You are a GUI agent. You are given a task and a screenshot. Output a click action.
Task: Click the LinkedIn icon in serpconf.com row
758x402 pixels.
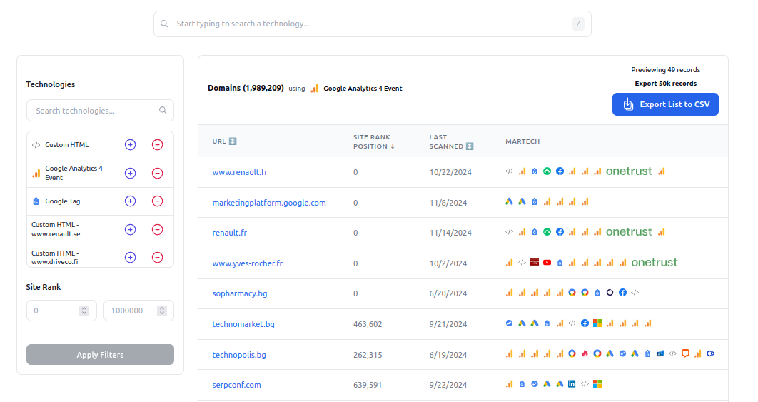pos(572,384)
